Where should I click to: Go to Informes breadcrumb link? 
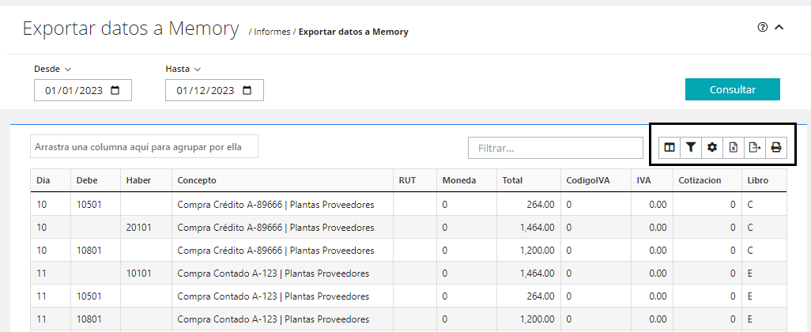[272, 32]
